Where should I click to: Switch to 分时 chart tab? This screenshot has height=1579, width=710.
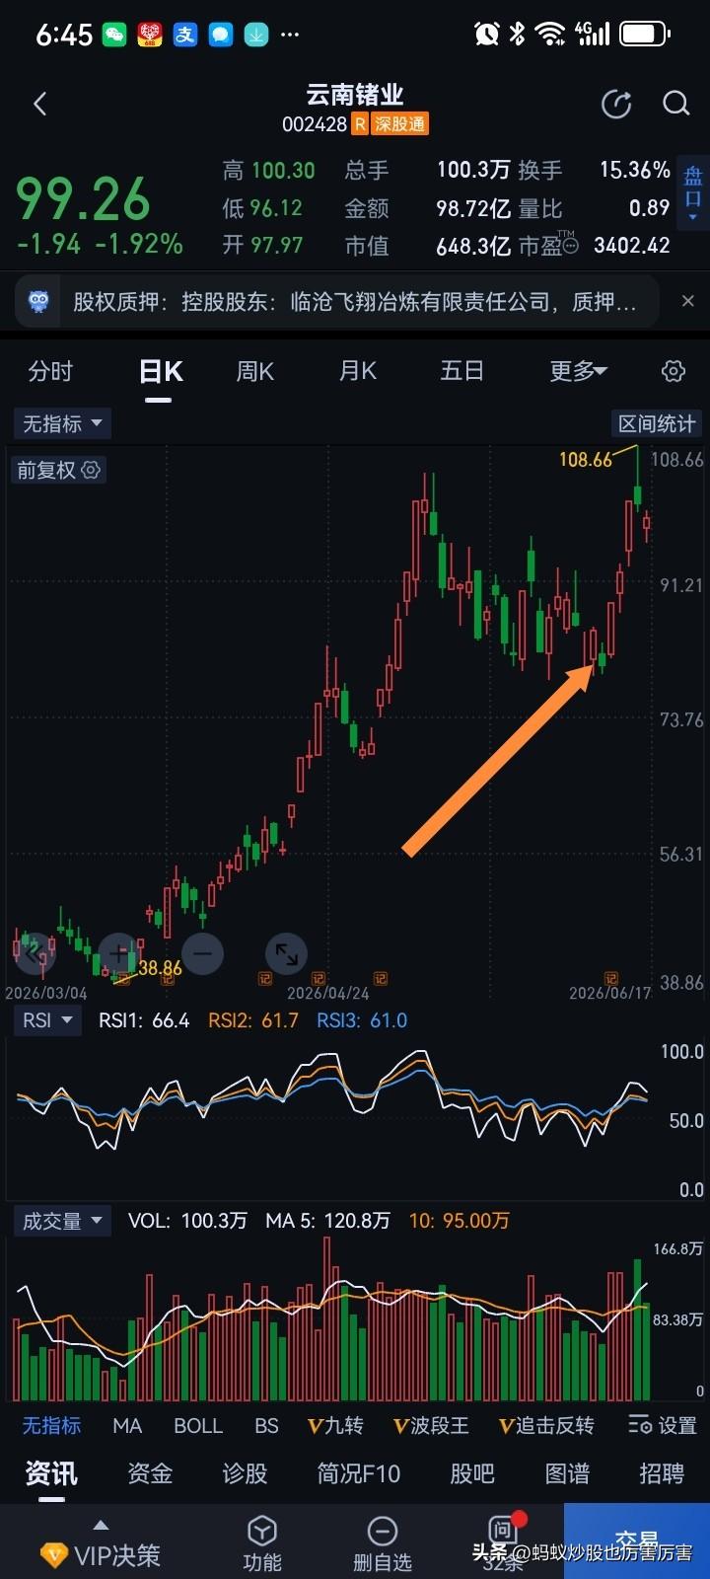[x=50, y=371]
